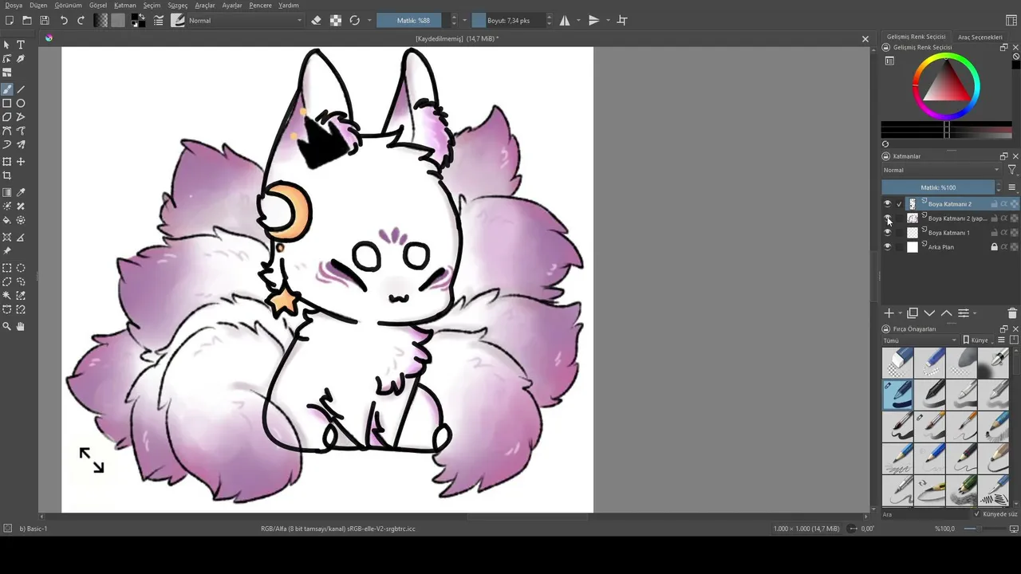Screen dimensions: 1021x574
Task: Choose the Ellipse shape tool
Action: pyautogui.click(x=21, y=103)
